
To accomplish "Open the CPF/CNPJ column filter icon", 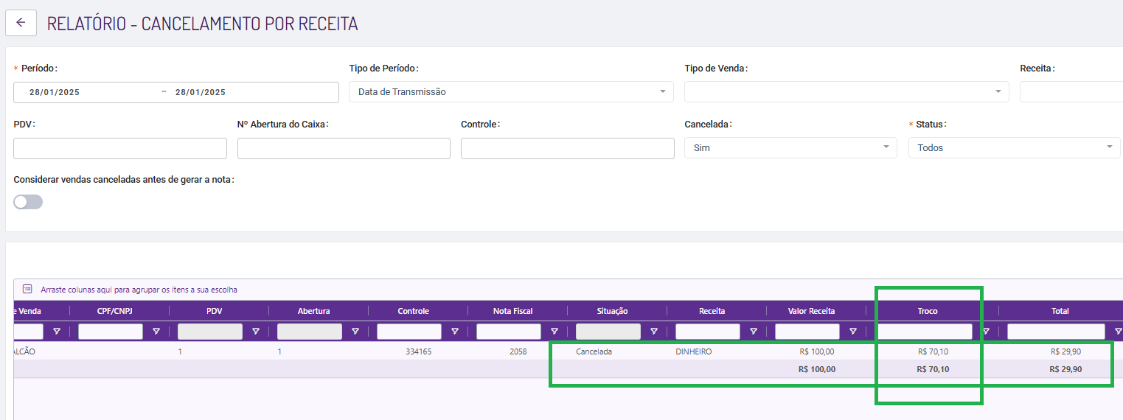I will (x=156, y=332).
